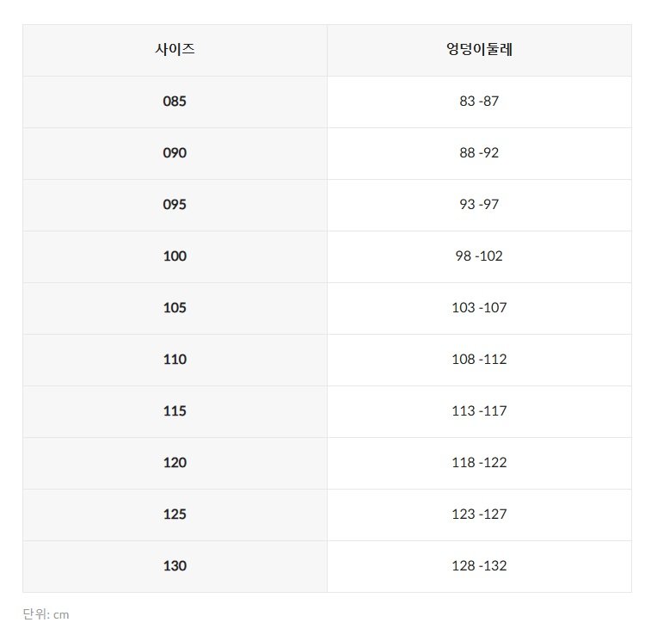Select the size 130 cell
651x641 pixels.
point(175,566)
